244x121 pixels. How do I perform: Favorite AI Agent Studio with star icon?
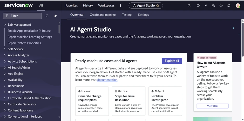tap(158, 6)
